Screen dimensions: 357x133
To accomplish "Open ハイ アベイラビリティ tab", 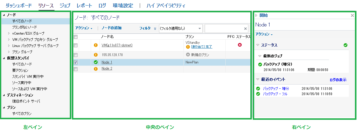I will [x=166, y=5].
